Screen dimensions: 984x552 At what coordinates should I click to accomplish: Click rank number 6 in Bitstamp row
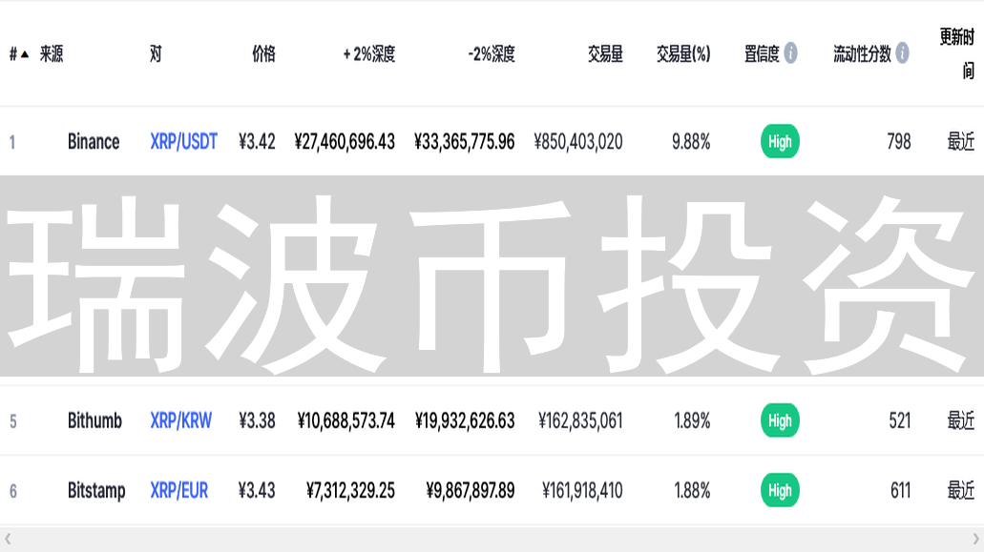click(x=13, y=491)
